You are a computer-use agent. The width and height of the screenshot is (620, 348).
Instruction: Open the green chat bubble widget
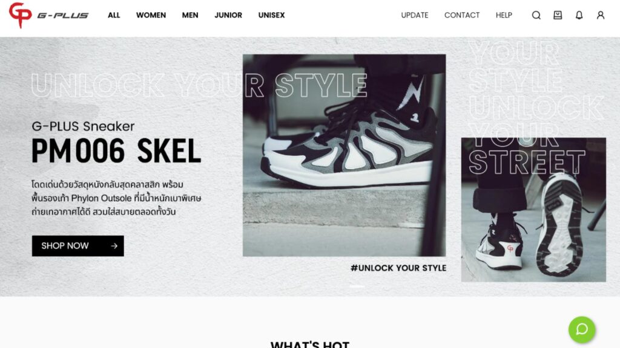point(582,329)
